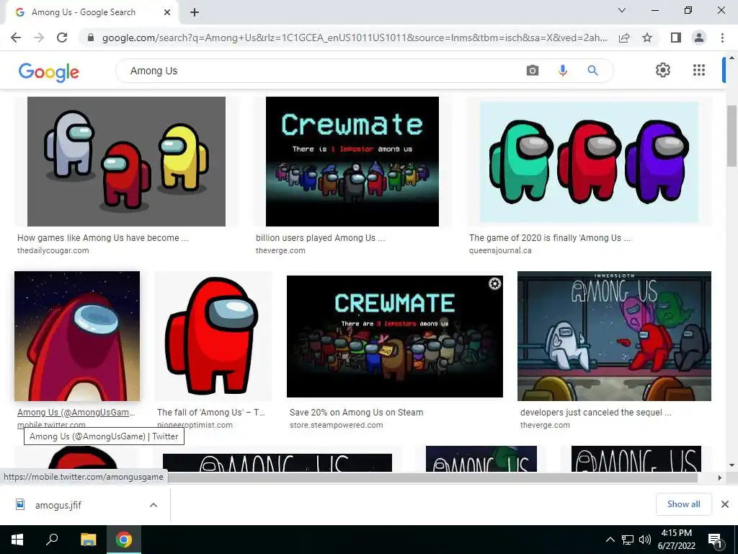Open 'How games like Among Us have become' link
738x554 pixels.
tap(102, 238)
